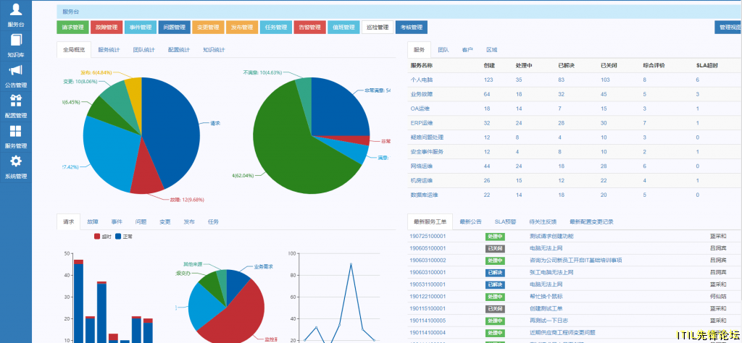Select the 全局概览 tab
The width and height of the screenshot is (742, 343).
point(74,50)
